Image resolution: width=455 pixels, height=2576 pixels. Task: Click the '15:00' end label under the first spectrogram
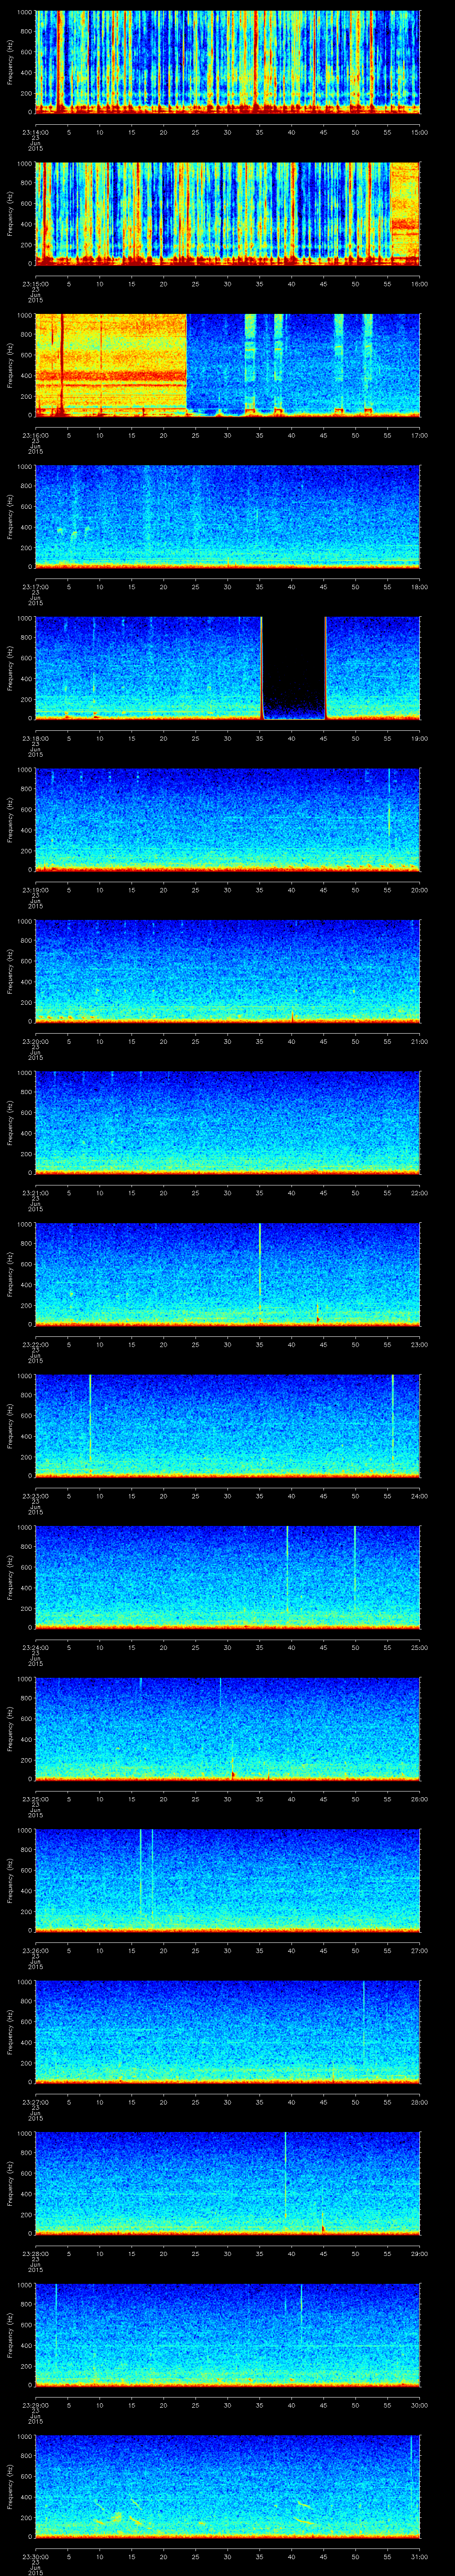419,132
